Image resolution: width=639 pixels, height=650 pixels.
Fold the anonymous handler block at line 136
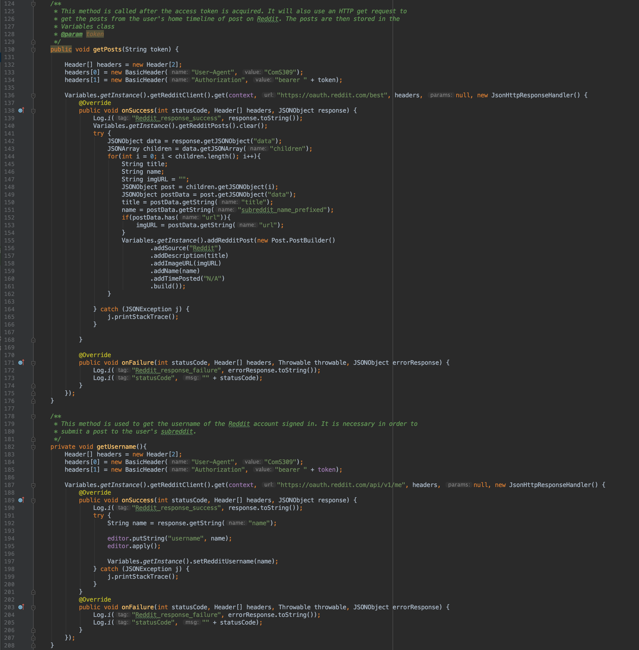click(x=33, y=95)
